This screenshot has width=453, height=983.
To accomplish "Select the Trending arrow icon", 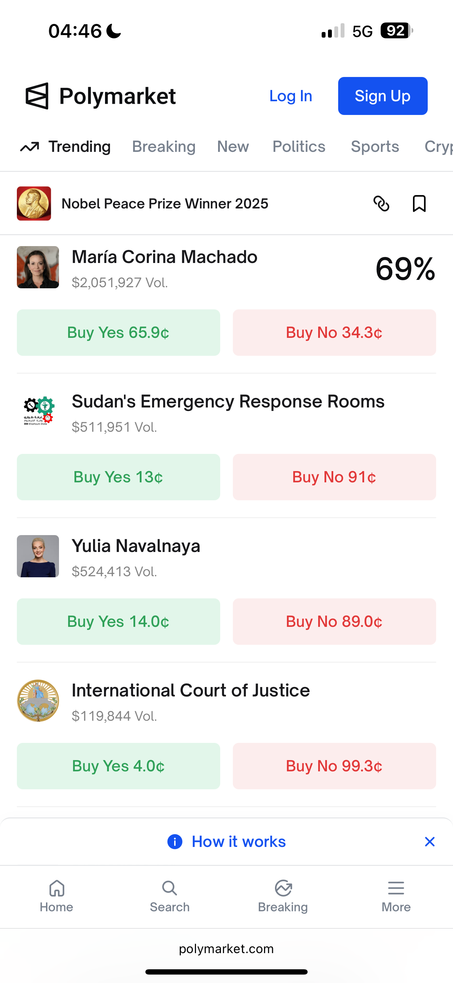I will (x=30, y=147).
